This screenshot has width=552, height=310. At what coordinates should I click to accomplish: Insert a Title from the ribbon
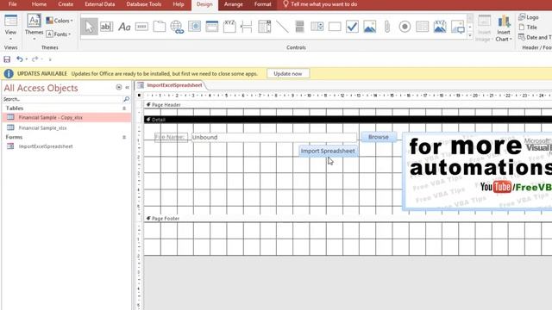coord(528,27)
